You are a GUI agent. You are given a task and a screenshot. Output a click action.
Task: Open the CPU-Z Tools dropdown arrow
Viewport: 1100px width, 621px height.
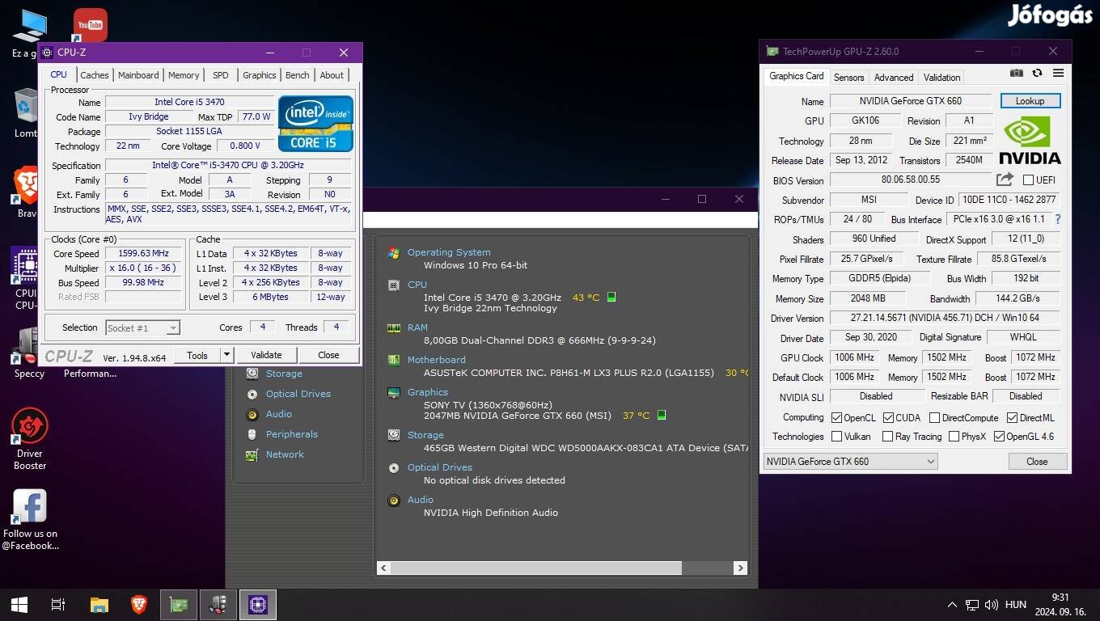click(x=227, y=355)
